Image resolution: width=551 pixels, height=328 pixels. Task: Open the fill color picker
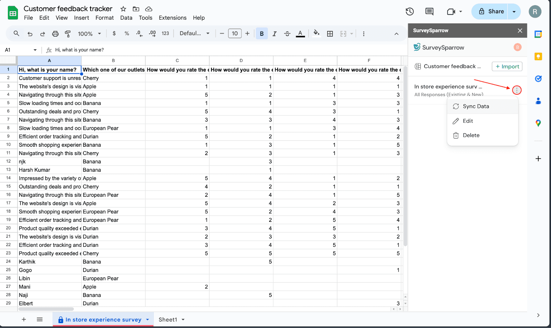[x=316, y=34]
